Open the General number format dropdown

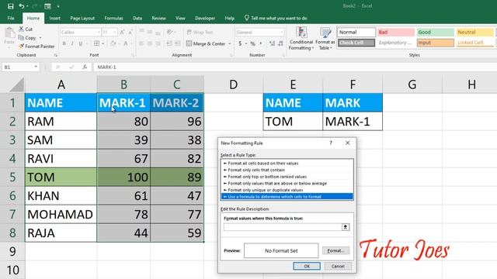(x=282, y=33)
